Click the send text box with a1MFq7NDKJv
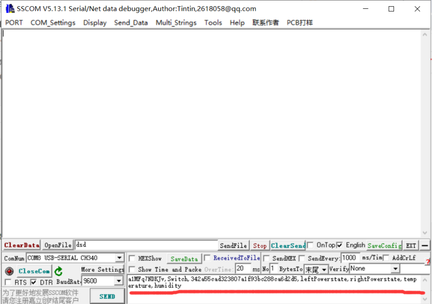Image resolution: width=432 pixels, height=304 pixels. 273,289
